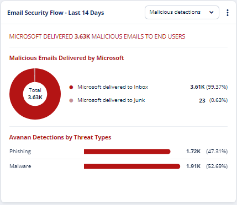Viewport: 237px width, 205px height.
Task: Click the 1.91K malware count
Action: (193, 166)
